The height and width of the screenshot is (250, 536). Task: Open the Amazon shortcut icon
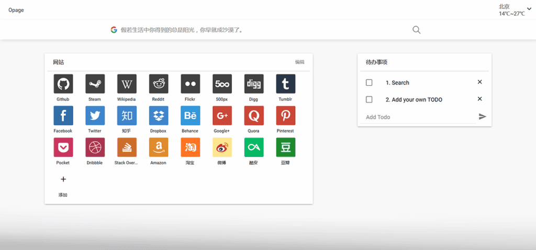coord(159,147)
